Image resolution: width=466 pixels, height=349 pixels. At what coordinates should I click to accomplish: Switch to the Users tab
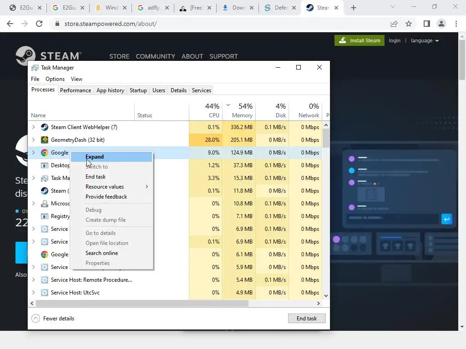(159, 90)
